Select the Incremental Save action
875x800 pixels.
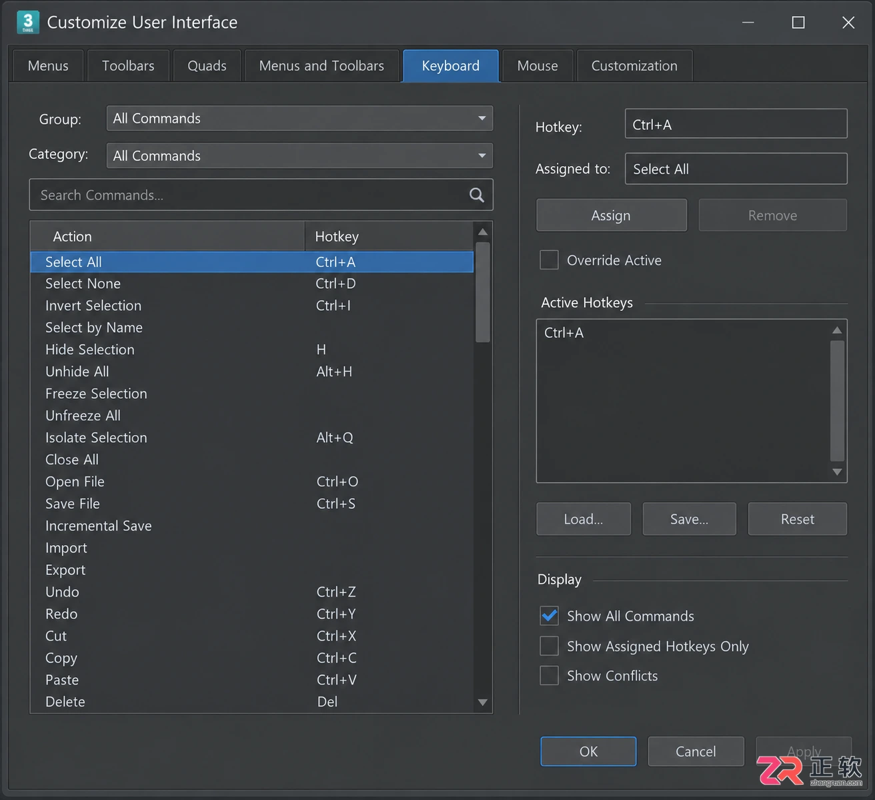pyautogui.click(x=252, y=526)
